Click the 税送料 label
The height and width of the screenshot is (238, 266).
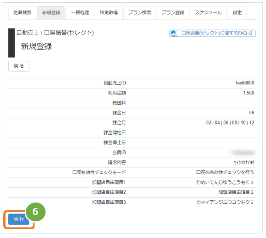[x=119, y=103]
